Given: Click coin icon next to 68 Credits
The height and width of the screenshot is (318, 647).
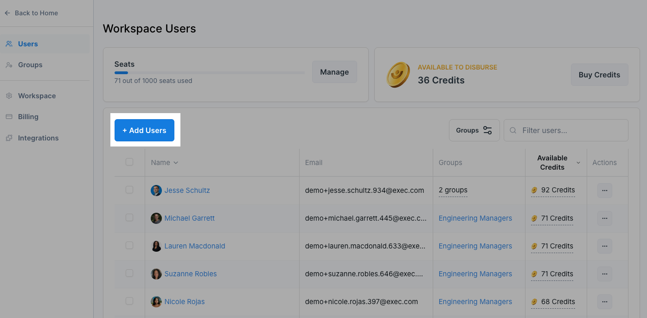Looking at the screenshot, I should (x=534, y=302).
